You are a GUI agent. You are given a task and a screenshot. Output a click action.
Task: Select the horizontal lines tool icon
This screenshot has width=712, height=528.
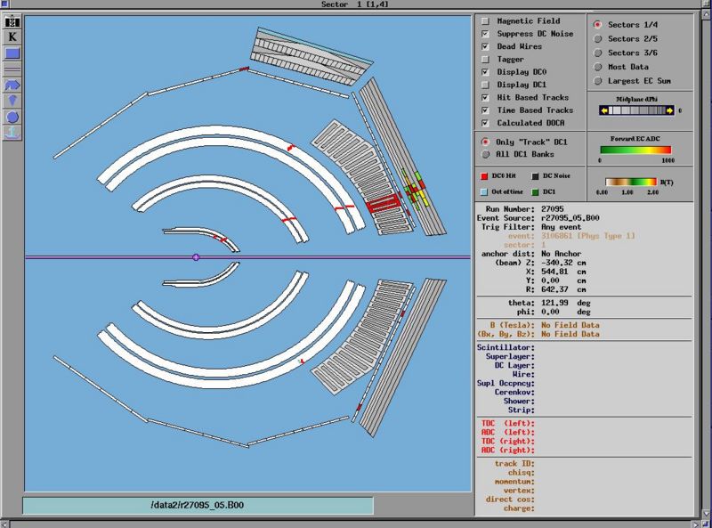12,69
